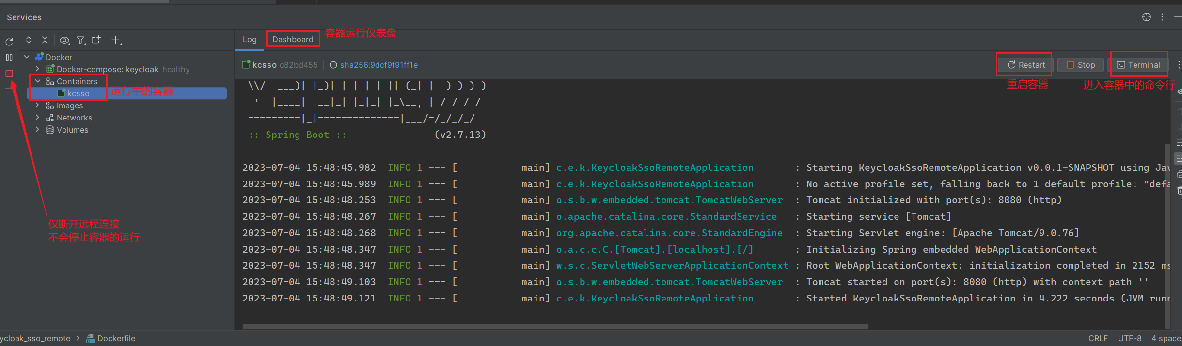Click the crosshair locate icon in header

coord(1147,17)
